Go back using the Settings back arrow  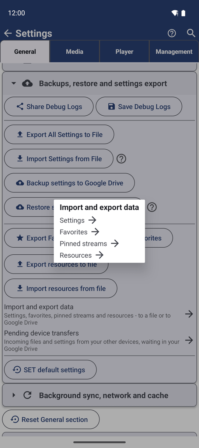(8, 33)
